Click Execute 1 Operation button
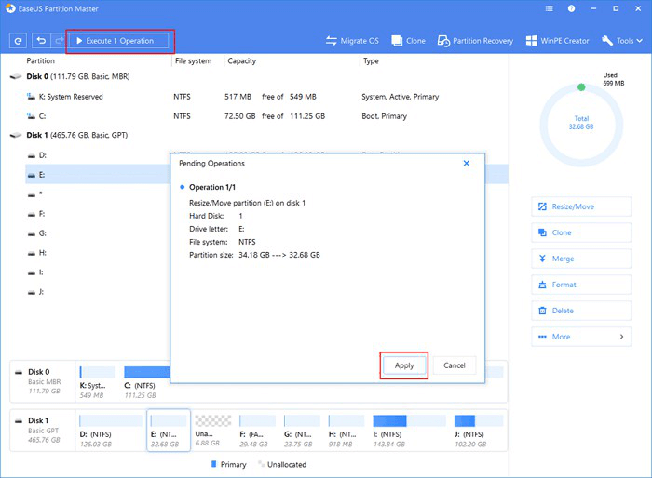The height and width of the screenshot is (478, 652). click(119, 42)
